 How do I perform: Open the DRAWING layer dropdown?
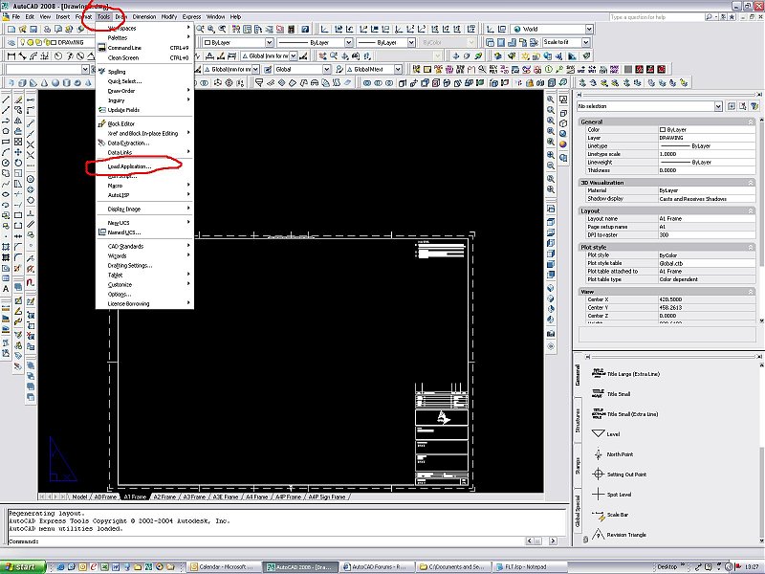click(55, 42)
